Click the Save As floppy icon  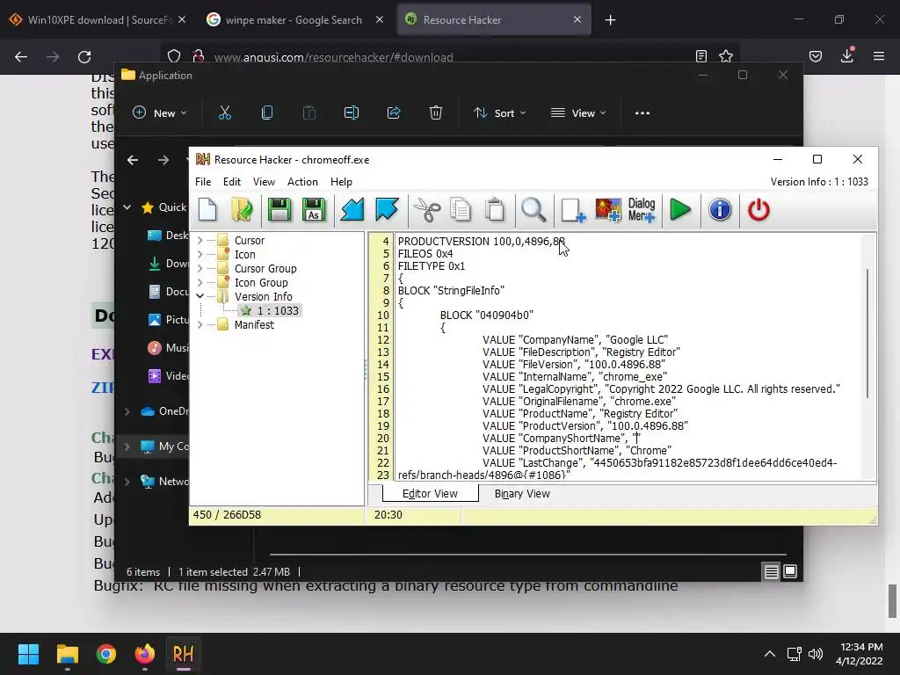point(314,209)
